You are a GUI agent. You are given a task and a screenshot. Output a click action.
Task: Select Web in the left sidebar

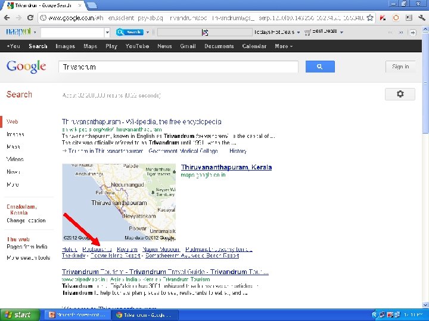(x=13, y=121)
